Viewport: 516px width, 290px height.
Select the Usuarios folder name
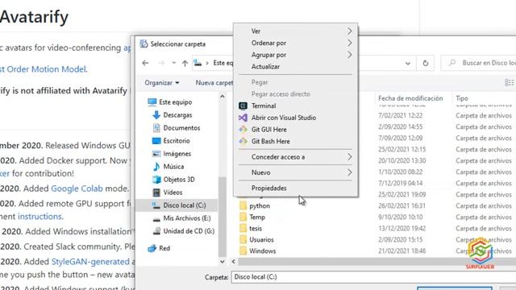point(261,240)
